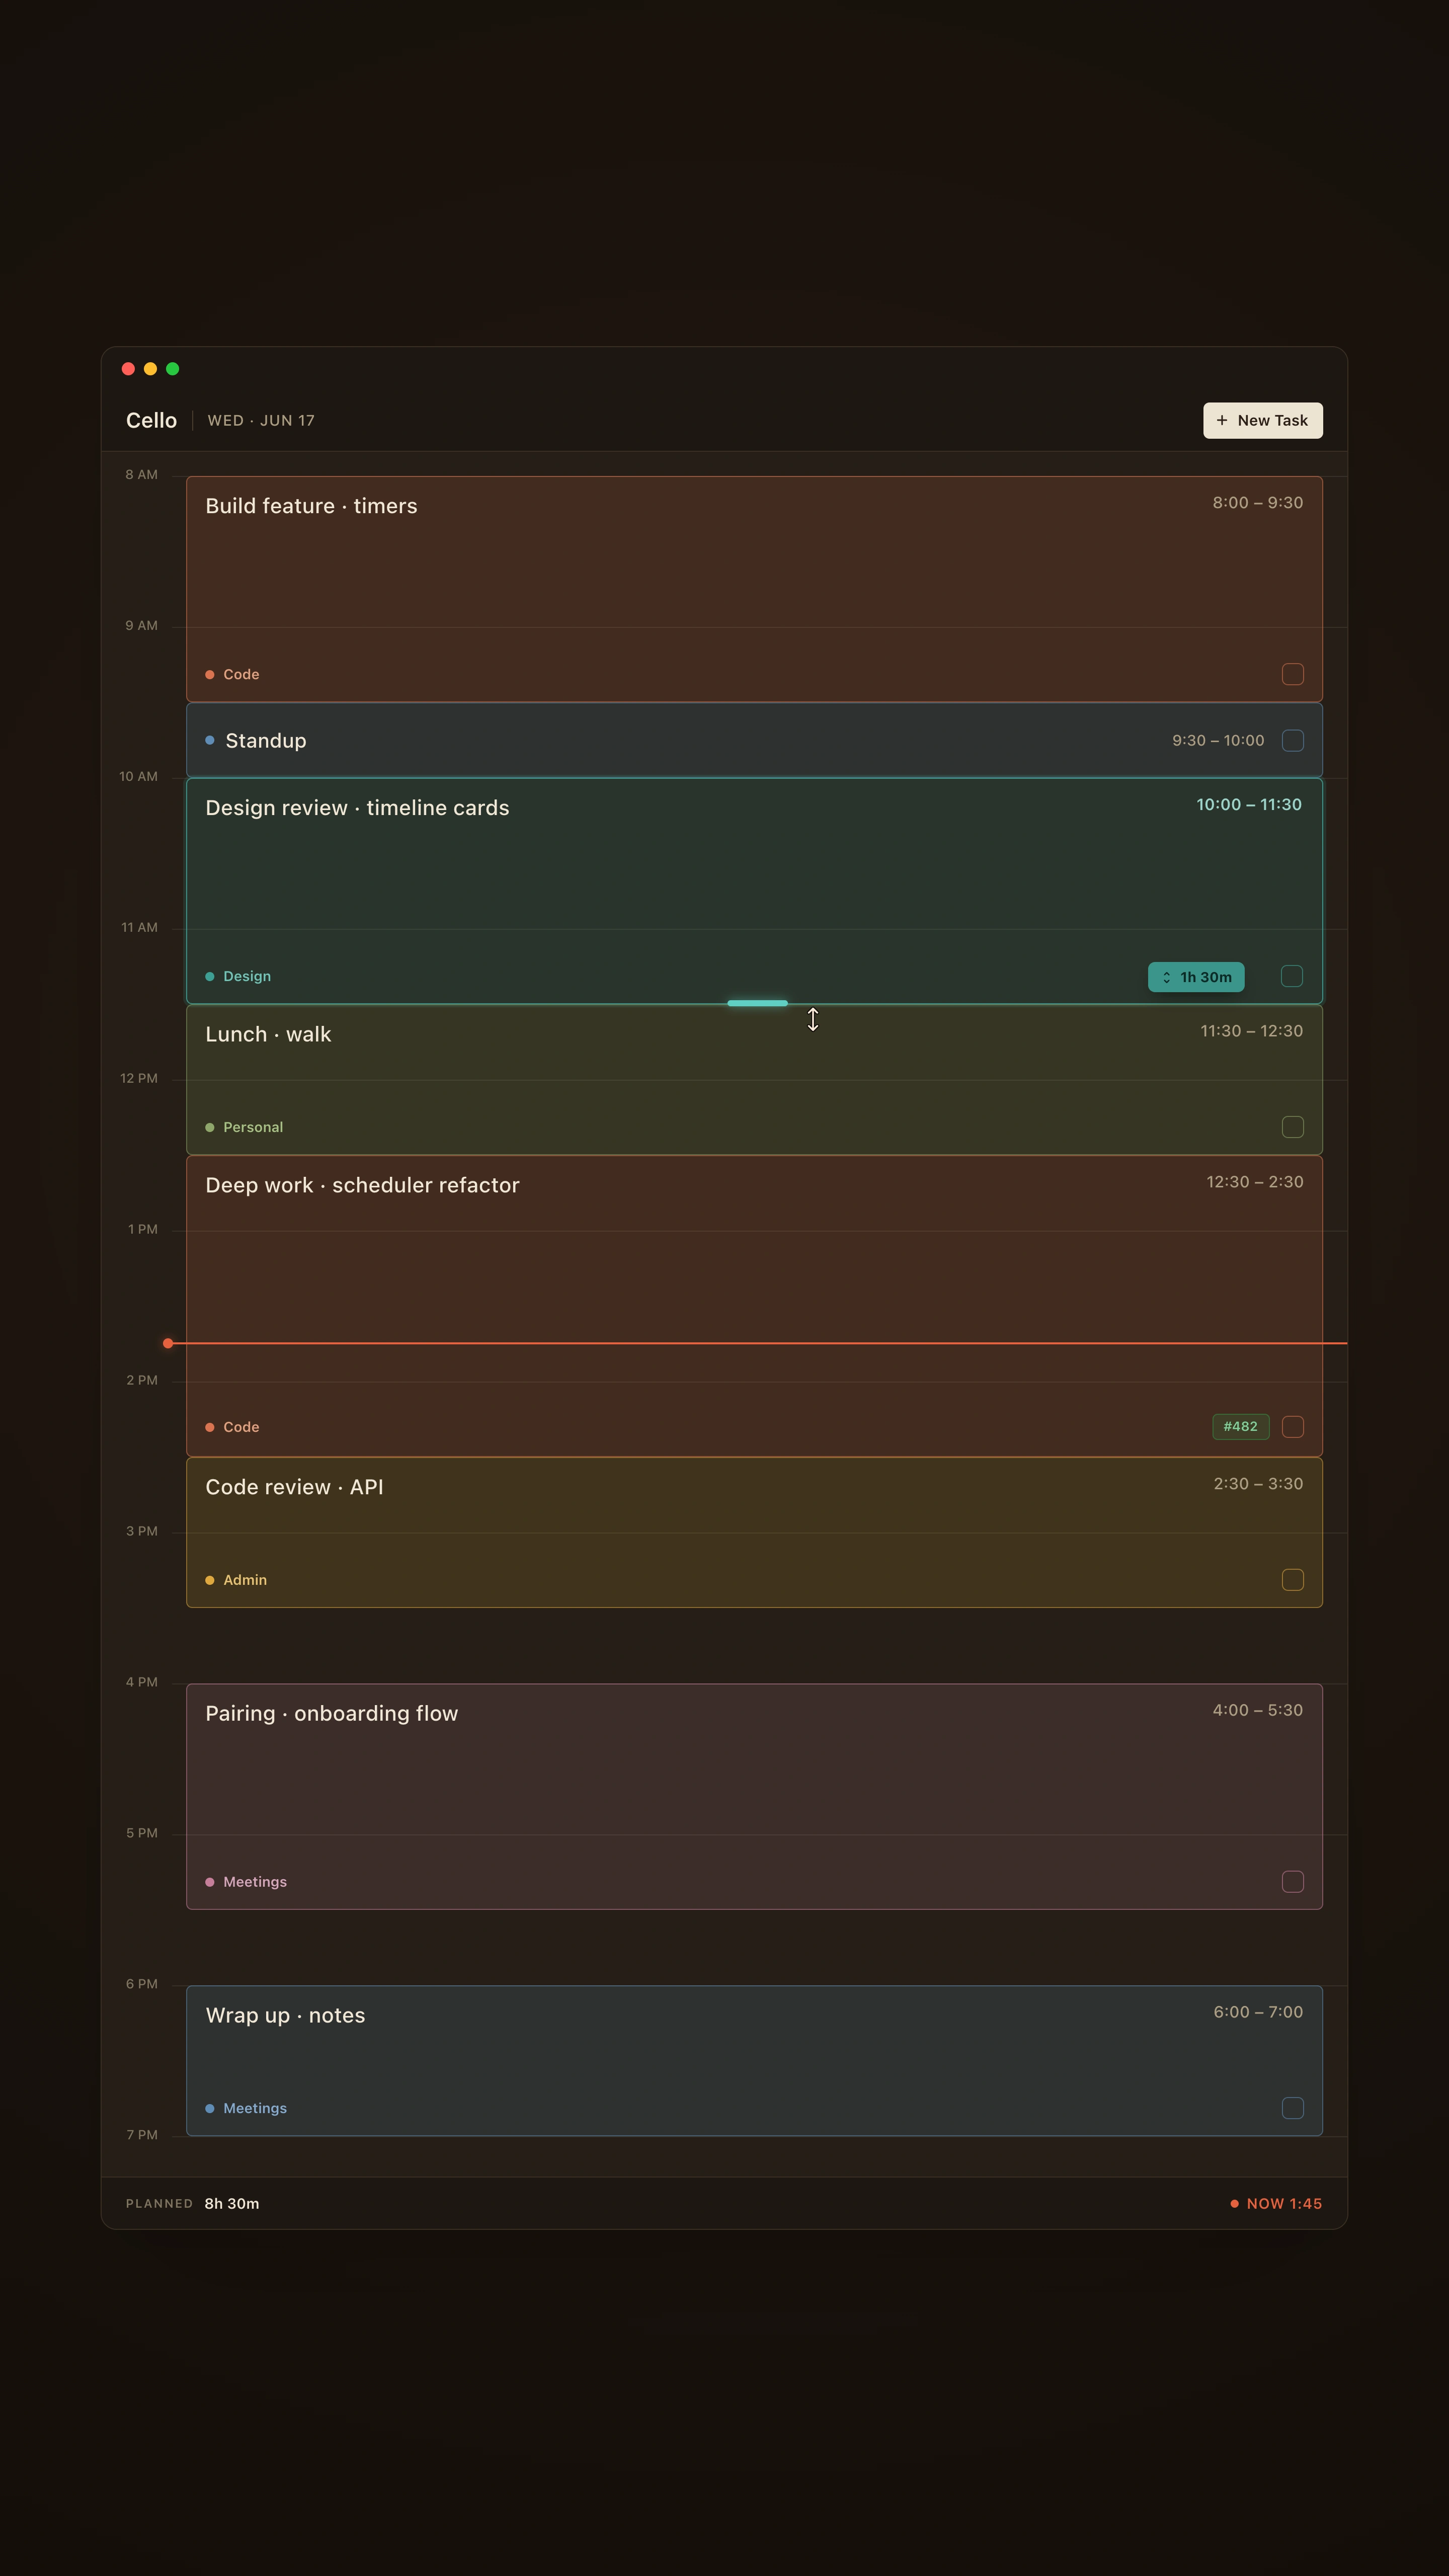Click Meetings tag on Wrap up card
The width and height of the screenshot is (1449, 2576).
[x=246, y=2108]
